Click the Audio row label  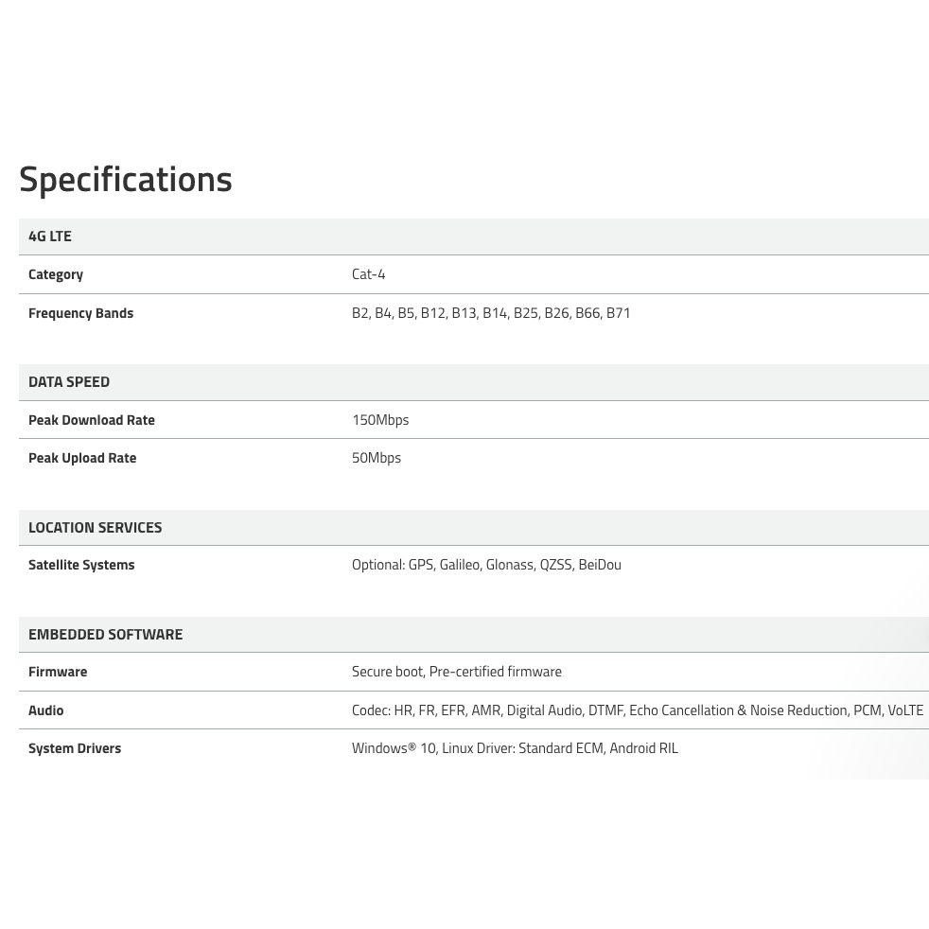coord(46,710)
